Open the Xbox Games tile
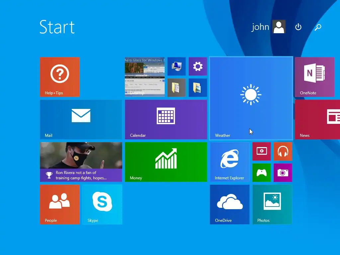The width and height of the screenshot is (340, 255). click(x=262, y=173)
